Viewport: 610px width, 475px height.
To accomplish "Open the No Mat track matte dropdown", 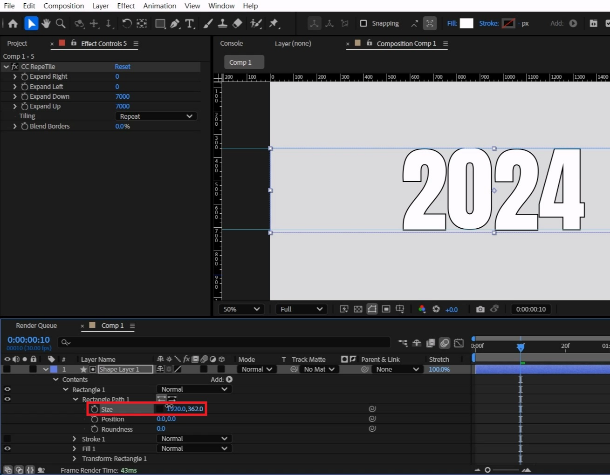I will pos(319,369).
